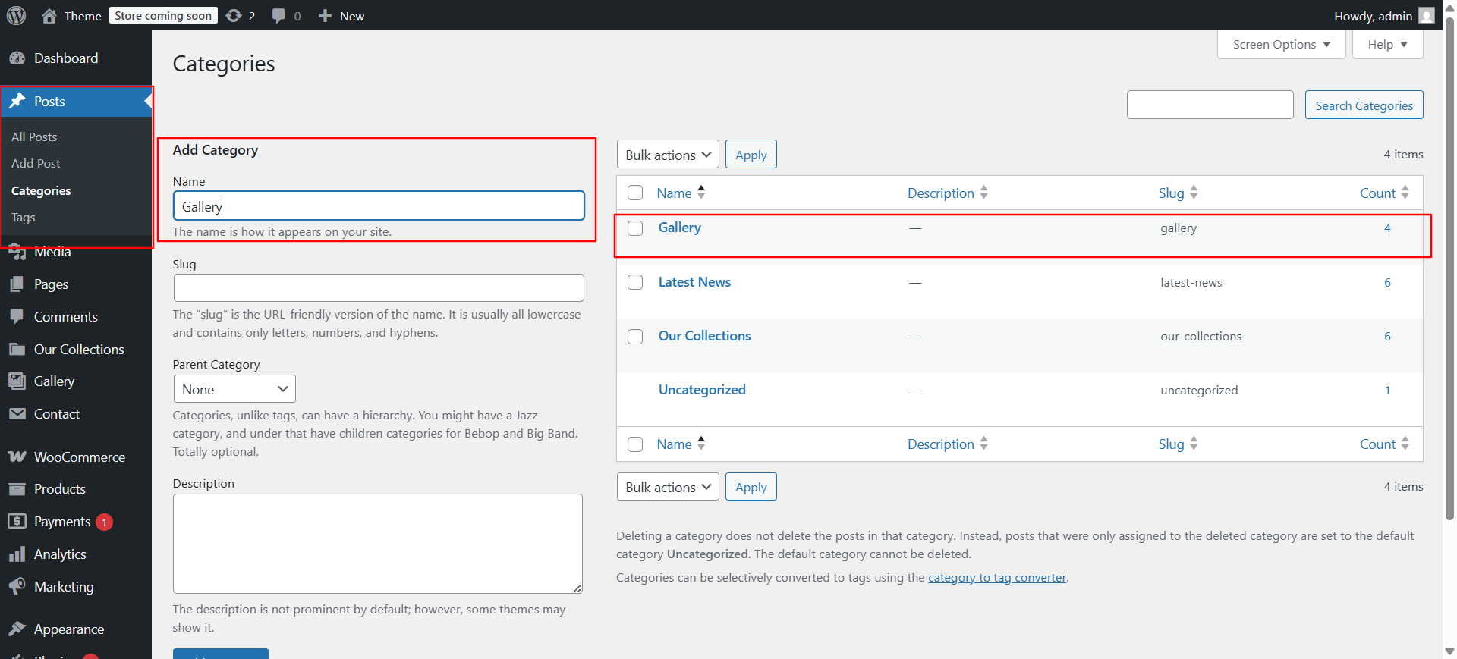The image size is (1457, 659).
Task: Click the WooCommerce sidebar icon
Action: [x=17, y=457]
